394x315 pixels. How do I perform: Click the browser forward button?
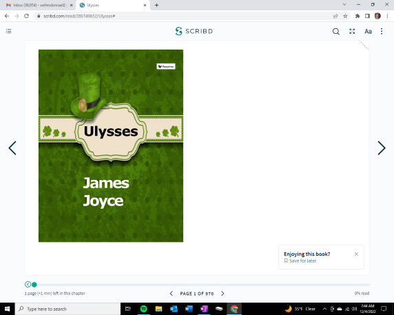click(x=17, y=16)
